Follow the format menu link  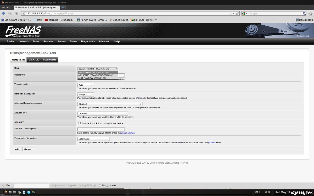click(x=212, y=142)
